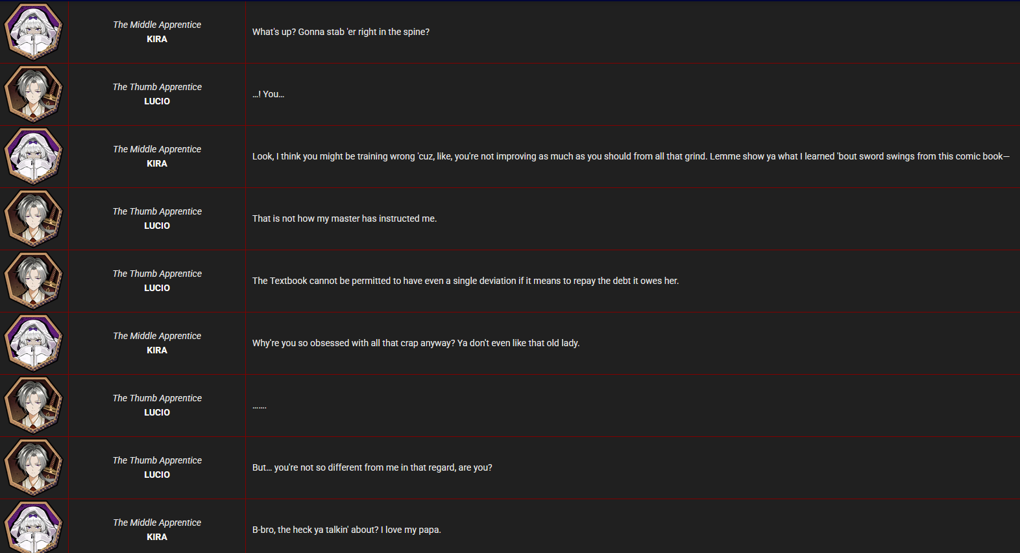The image size is (1020, 553).
Task: Click Lucio's avatar beside "not so different" line
Action: (33, 467)
